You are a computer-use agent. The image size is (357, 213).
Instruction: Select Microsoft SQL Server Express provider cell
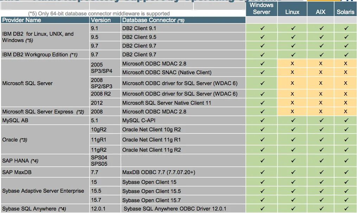pos(45,112)
